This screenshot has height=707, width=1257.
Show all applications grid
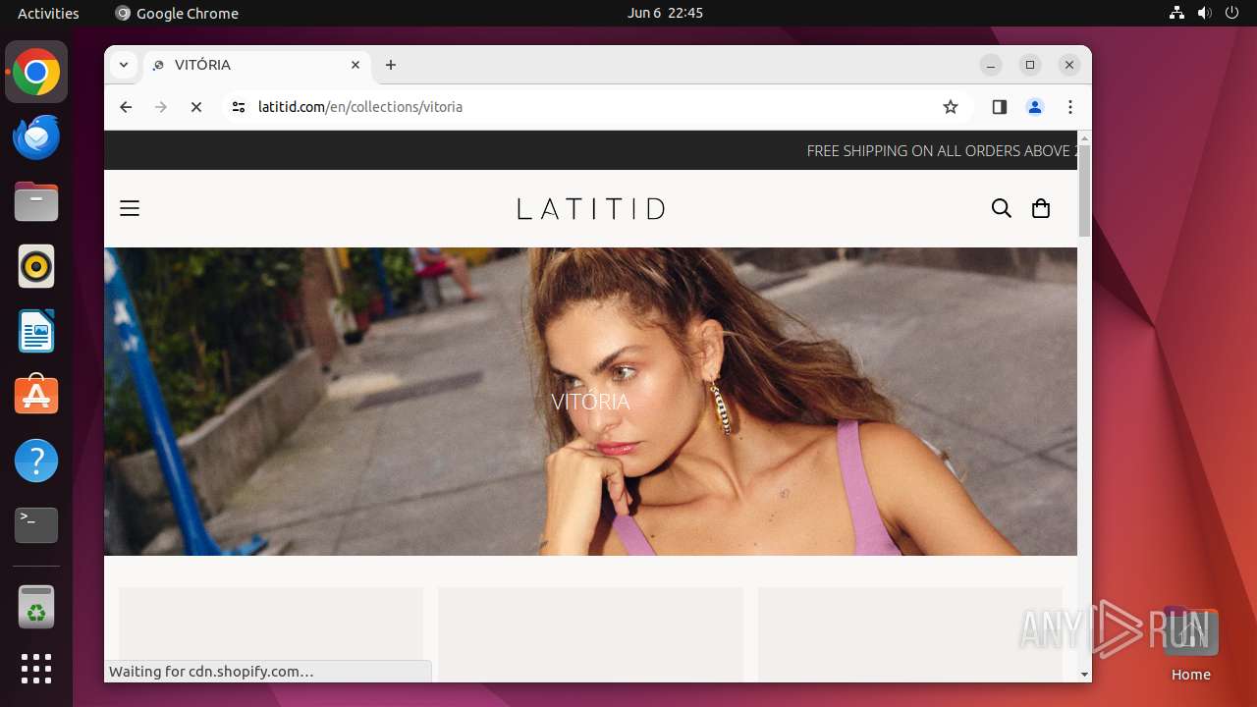(36, 669)
